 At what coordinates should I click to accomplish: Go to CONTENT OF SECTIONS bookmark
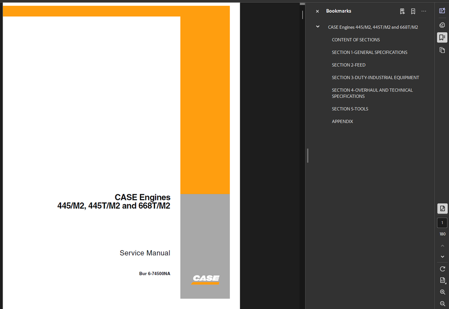(356, 40)
